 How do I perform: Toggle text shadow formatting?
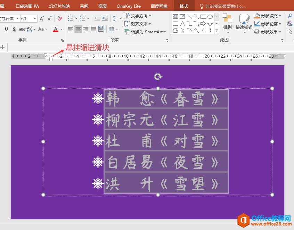coord(14,29)
